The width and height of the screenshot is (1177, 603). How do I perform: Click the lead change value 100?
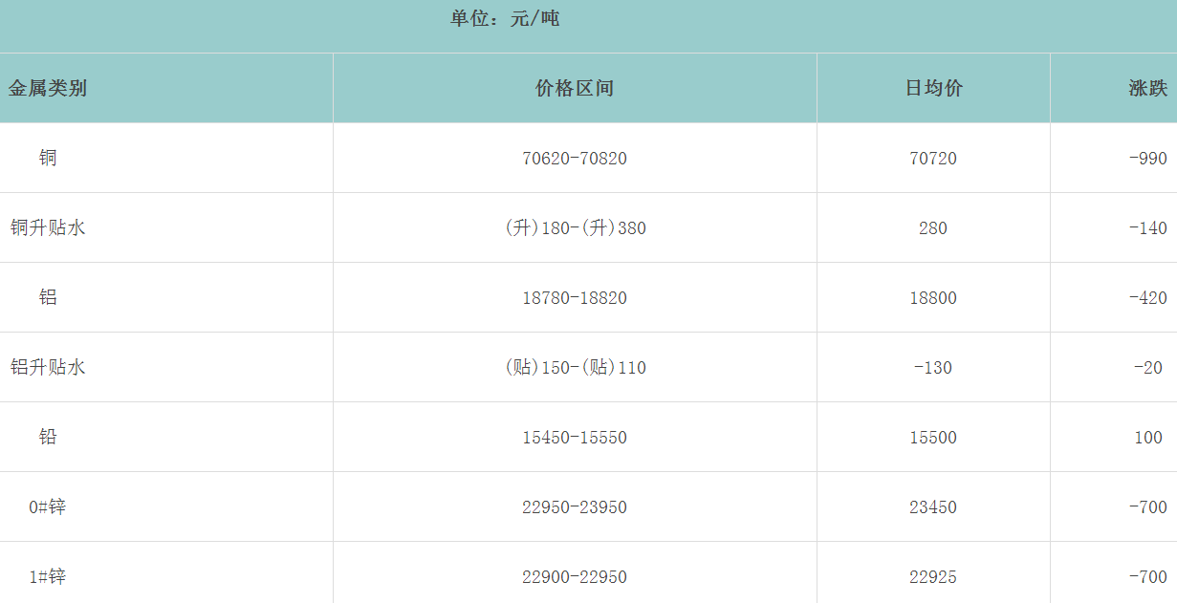[x=1148, y=438]
